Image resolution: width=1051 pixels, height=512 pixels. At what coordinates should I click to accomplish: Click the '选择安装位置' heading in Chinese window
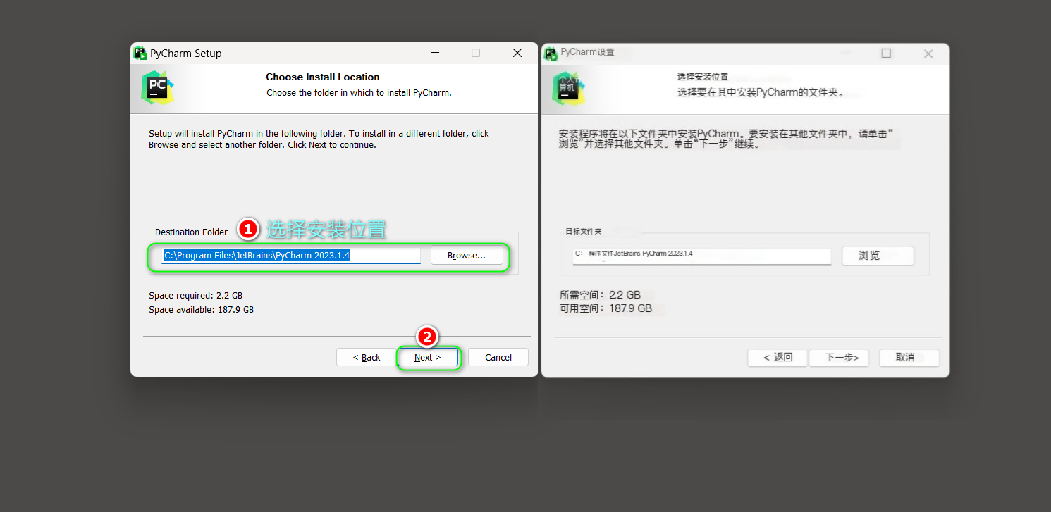[703, 77]
